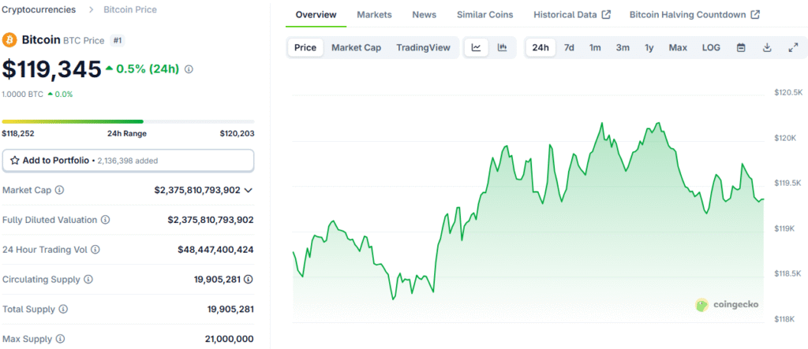
Task: Click the Total Supply 19,905,281 value
Action: pos(230,310)
